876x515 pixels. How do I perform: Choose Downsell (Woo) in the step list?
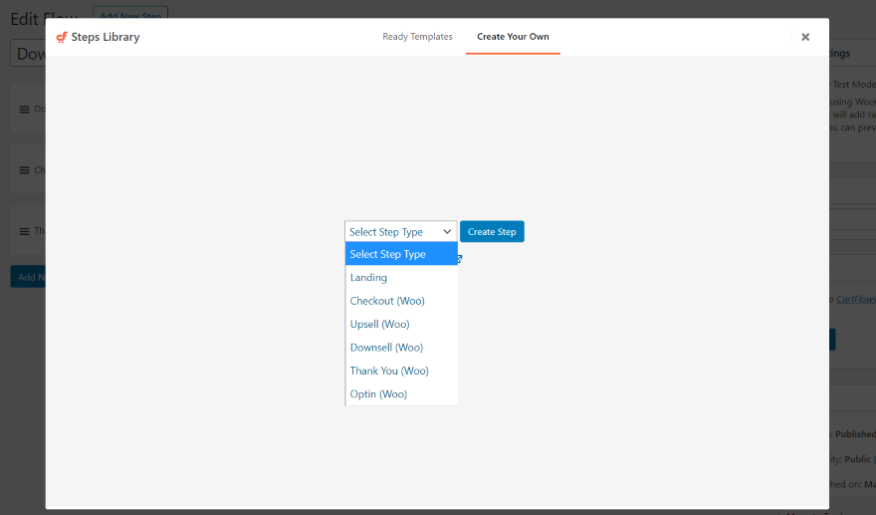tap(401, 348)
